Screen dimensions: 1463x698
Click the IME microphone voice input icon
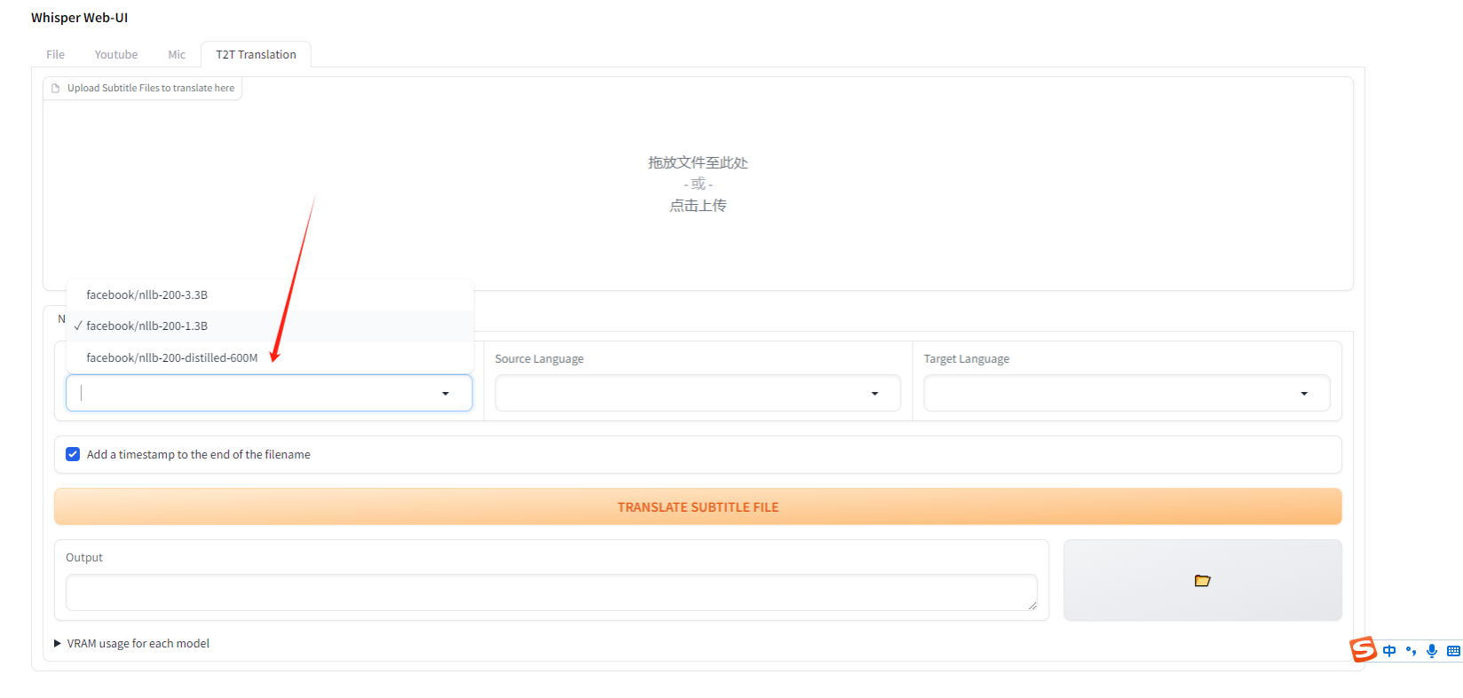[x=1432, y=651]
